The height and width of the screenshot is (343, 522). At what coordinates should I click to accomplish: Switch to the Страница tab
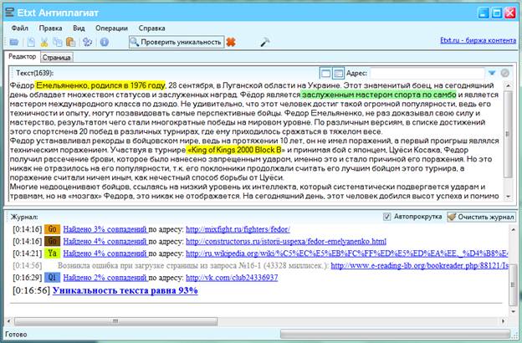pos(57,58)
